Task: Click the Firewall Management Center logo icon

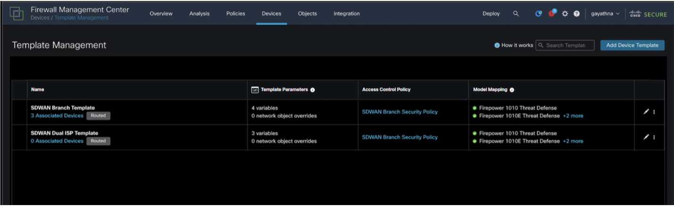Action: 16,14
